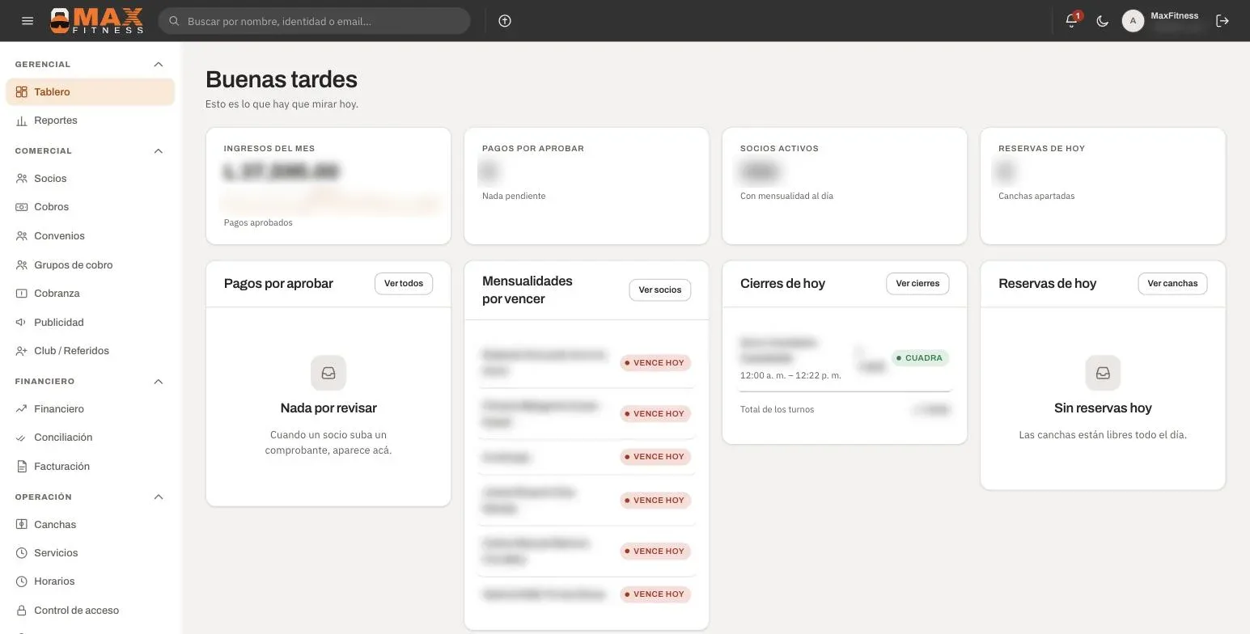Collapse the Operación section chevron
1250x634 pixels.
159,497
